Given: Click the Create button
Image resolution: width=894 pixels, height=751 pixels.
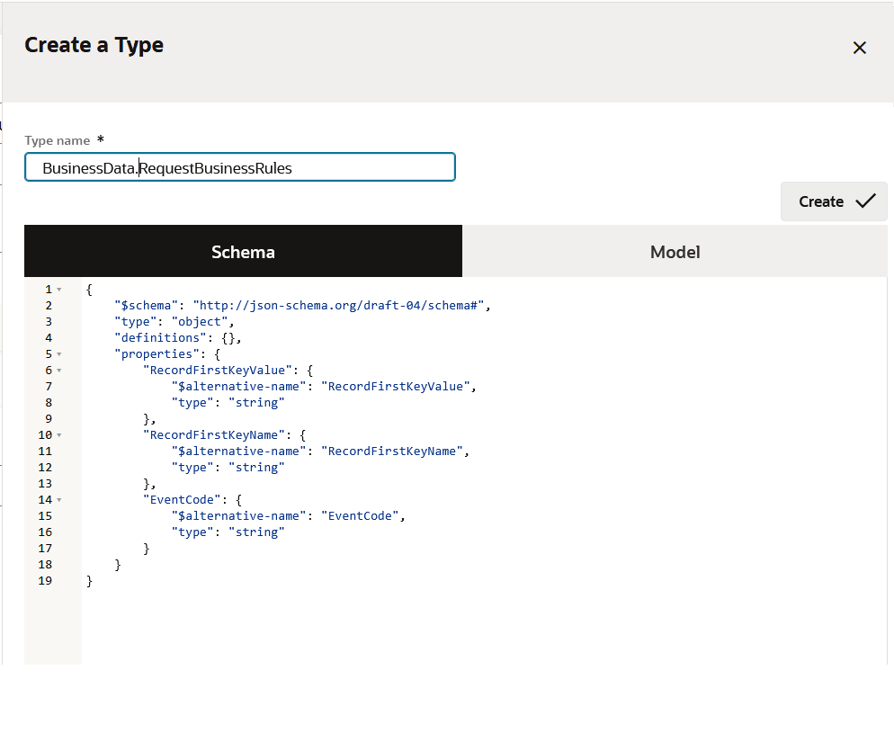Looking at the screenshot, I should click(x=834, y=201).
